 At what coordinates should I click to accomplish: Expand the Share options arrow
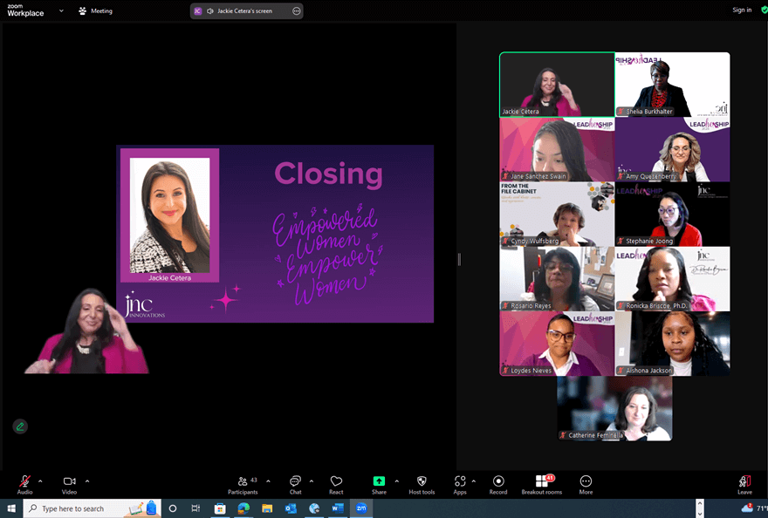(397, 481)
